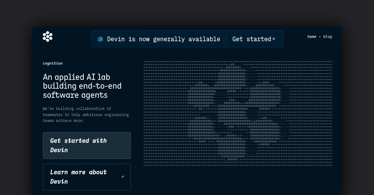Click the dot separator between home and blog
Image resolution: width=374 pixels, height=195 pixels.
pyautogui.click(x=320, y=37)
